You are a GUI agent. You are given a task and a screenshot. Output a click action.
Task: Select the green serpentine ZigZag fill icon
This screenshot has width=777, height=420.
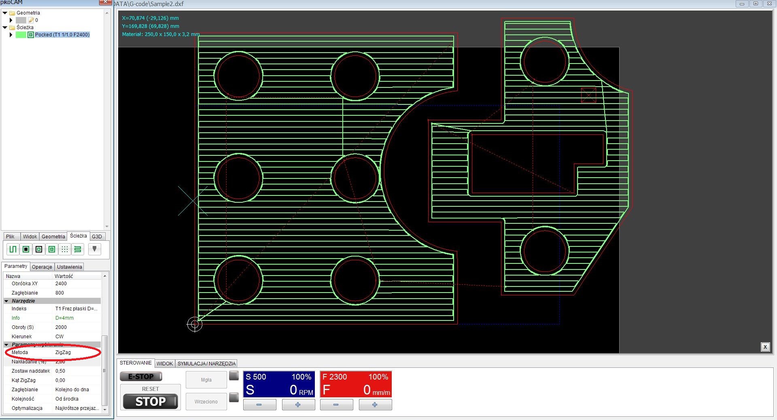click(x=78, y=249)
